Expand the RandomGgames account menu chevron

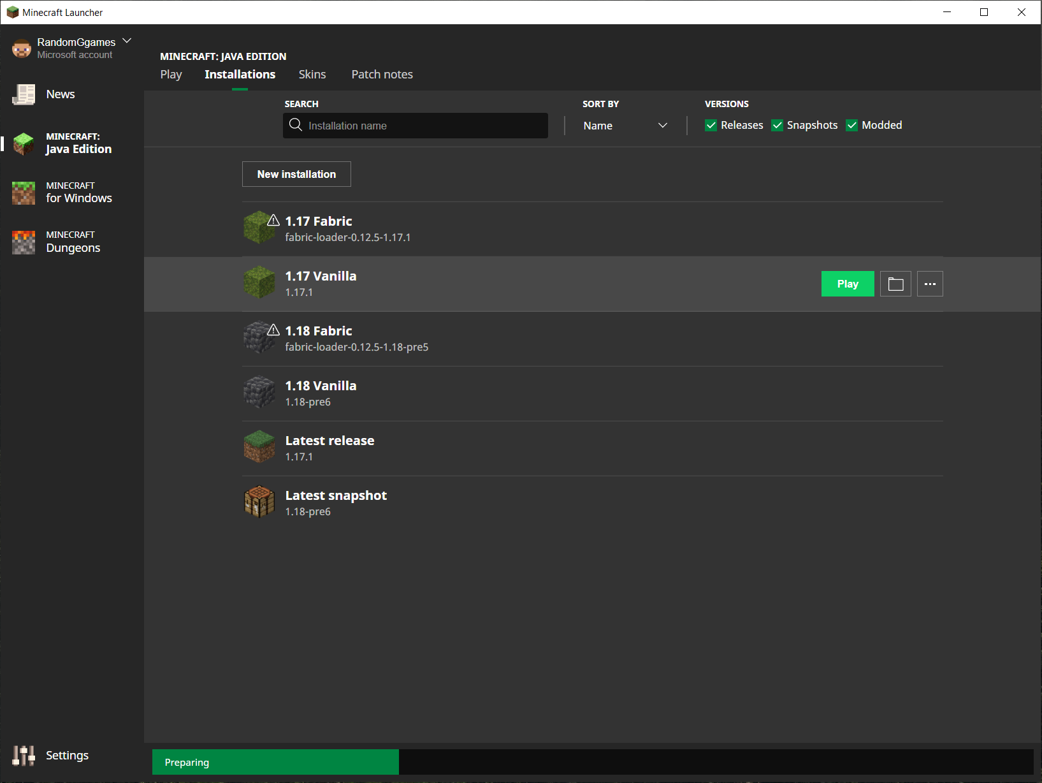(127, 41)
